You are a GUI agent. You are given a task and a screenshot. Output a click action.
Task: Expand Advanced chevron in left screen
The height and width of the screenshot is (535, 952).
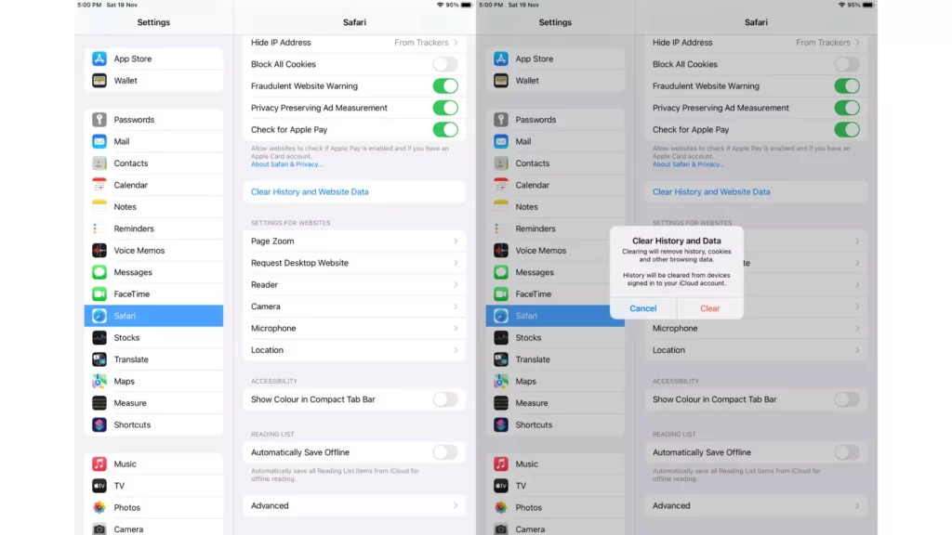456,506
